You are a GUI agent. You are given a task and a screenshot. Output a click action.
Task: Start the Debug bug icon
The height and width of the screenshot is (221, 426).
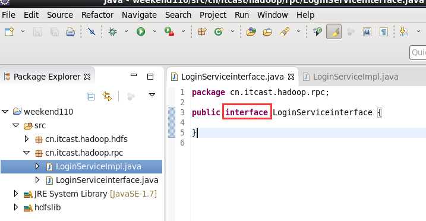pos(112,31)
